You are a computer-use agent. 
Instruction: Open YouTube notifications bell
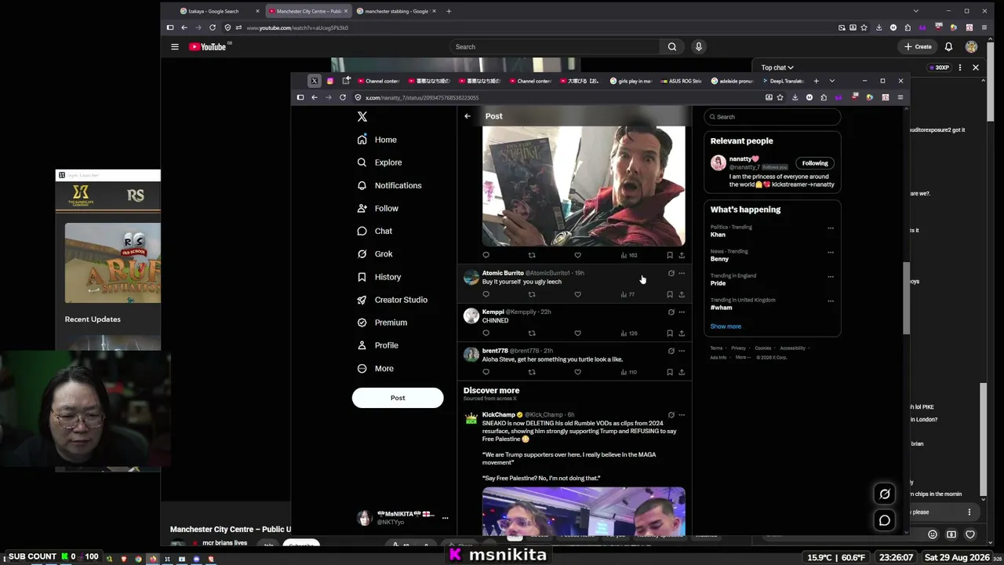point(948,47)
